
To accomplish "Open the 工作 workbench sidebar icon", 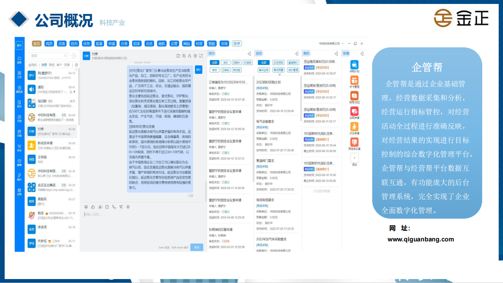I will [19, 74].
